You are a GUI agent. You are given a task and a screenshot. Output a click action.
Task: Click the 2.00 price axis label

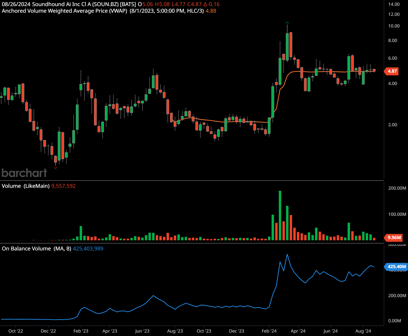tap(393, 125)
